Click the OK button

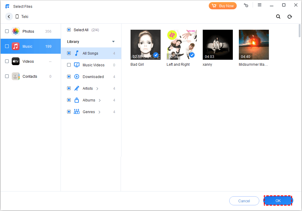[x=278, y=200]
